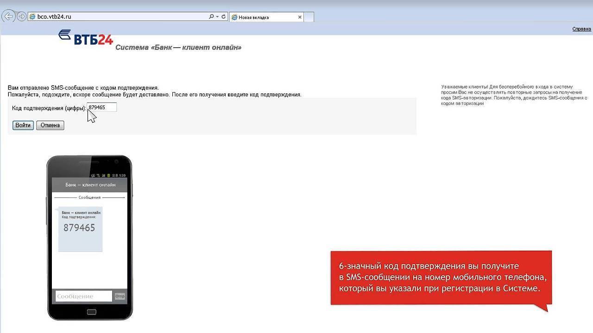Click the search magnifier icon in address bar
The width and height of the screenshot is (593, 333).
pyautogui.click(x=211, y=17)
